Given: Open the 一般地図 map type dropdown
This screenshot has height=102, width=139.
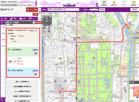Looking at the screenshot, I should pos(135,9).
